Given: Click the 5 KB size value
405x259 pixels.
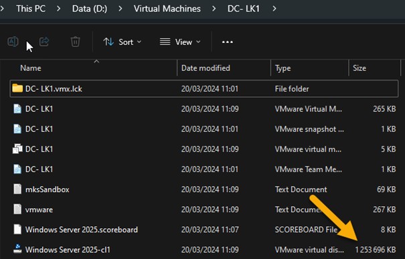Looking at the screenshot, I should point(388,149).
